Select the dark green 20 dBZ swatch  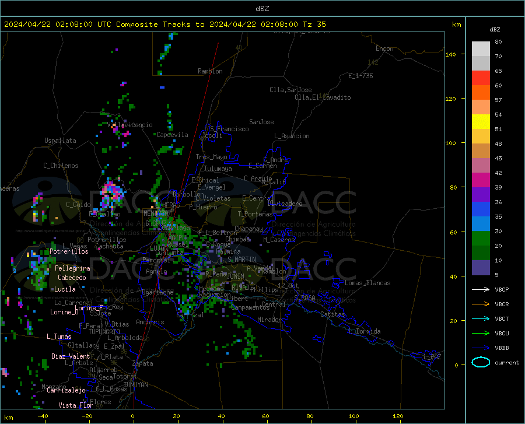point(481,253)
